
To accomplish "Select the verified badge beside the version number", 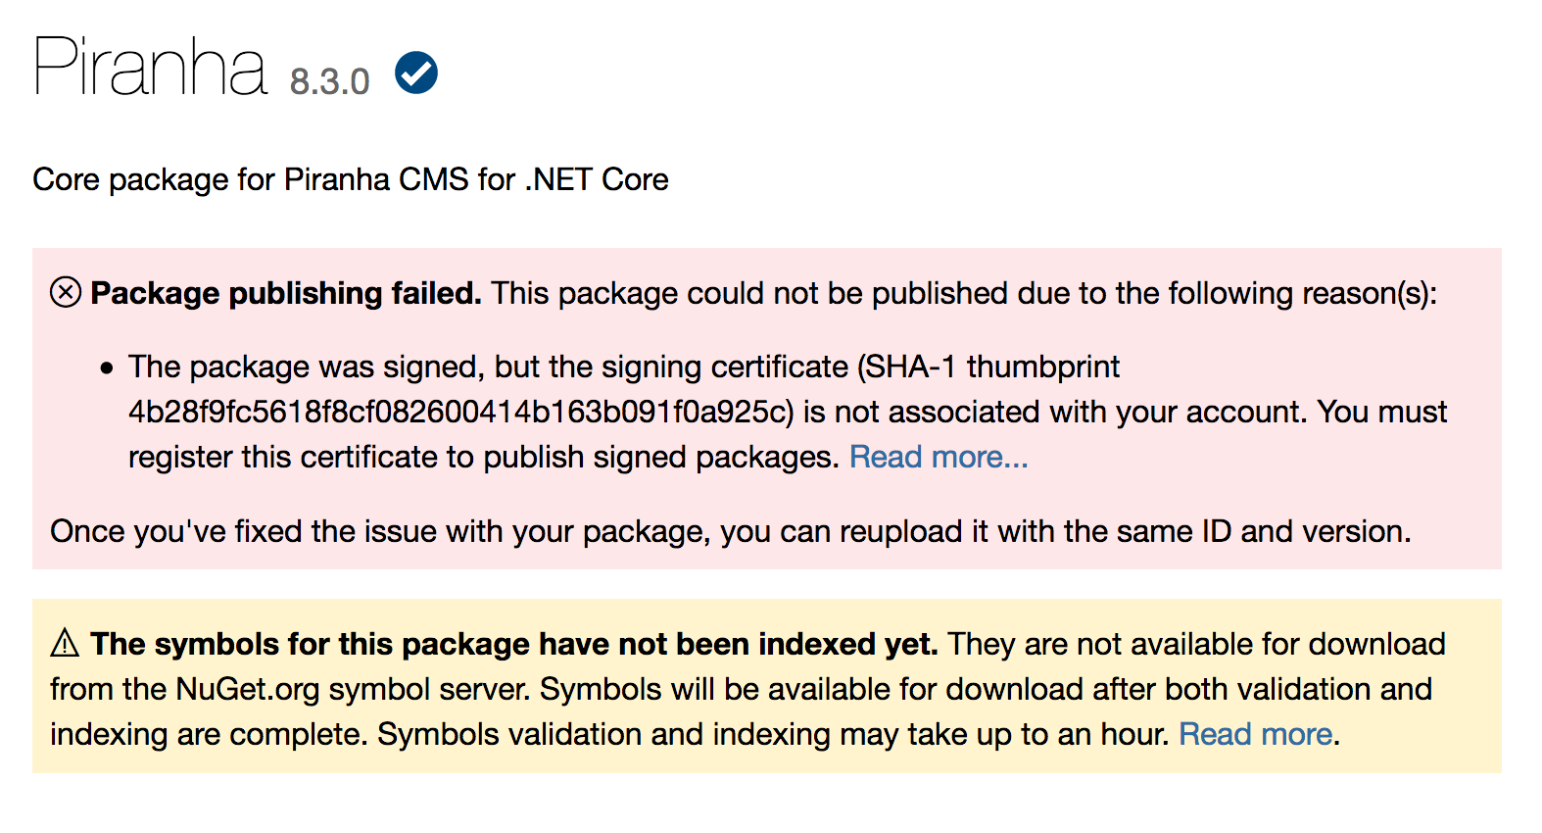I will [x=415, y=72].
